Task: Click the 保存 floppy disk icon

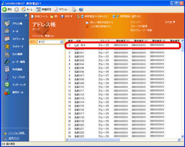Action: click(x=63, y=16)
